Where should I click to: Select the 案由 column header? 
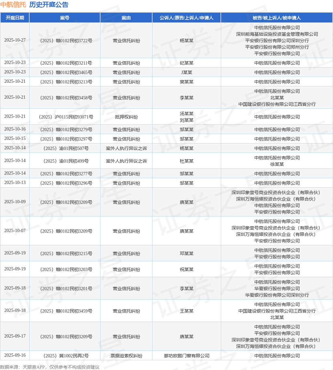point(126,18)
